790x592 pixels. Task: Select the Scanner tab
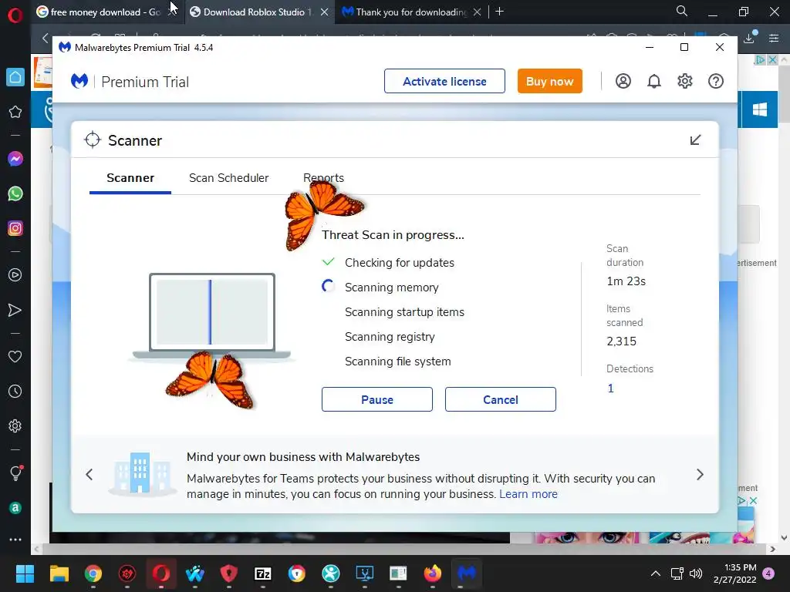point(130,178)
